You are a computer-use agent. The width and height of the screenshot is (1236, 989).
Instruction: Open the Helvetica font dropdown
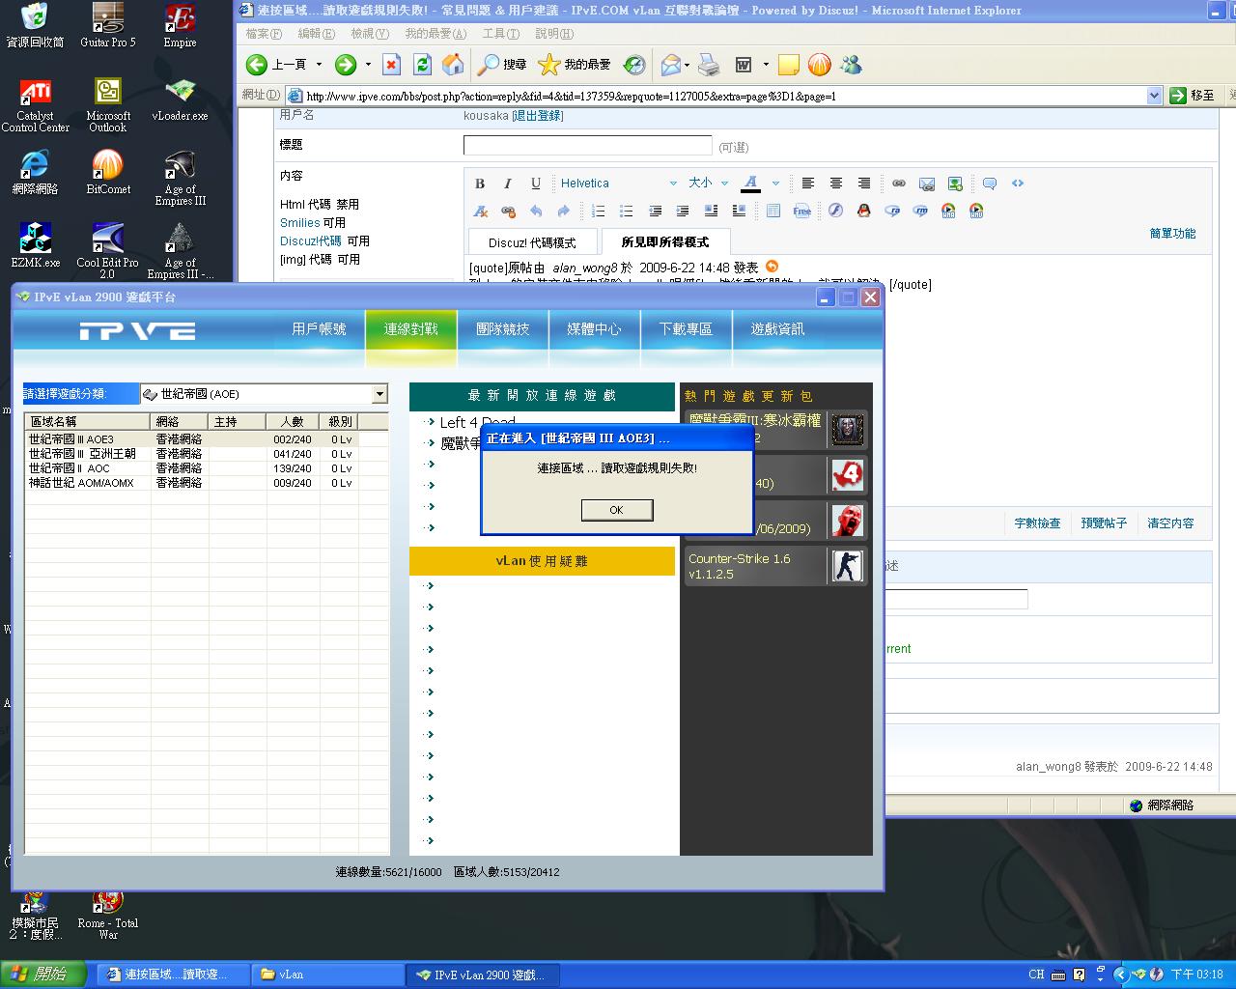click(619, 184)
